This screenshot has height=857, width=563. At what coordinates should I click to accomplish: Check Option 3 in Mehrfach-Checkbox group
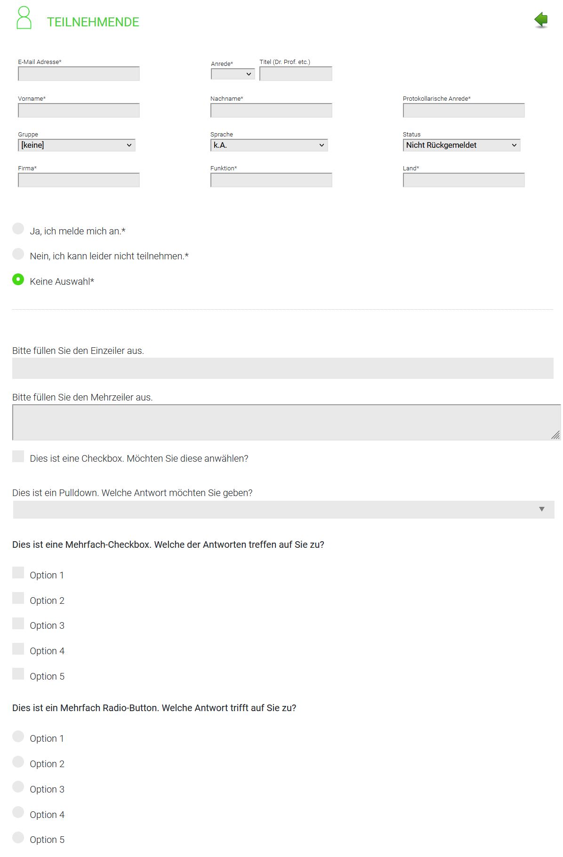tap(18, 624)
